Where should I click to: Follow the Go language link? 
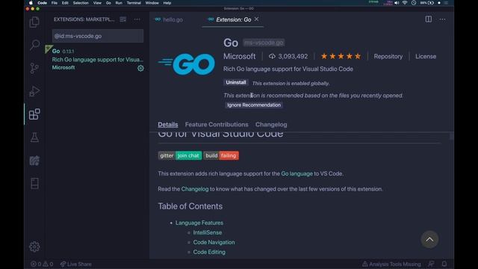click(x=297, y=173)
